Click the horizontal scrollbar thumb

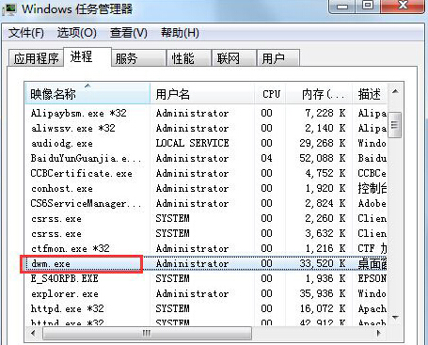(x=147, y=333)
